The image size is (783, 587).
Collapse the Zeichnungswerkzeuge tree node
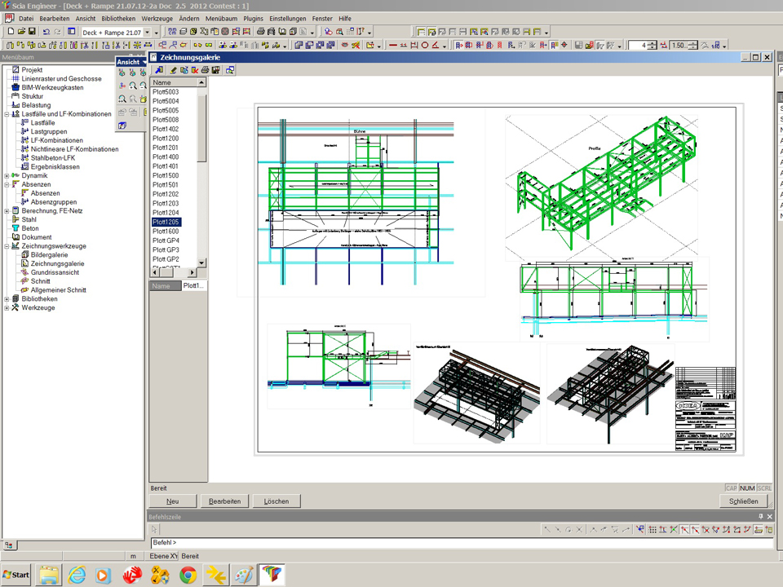7,246
